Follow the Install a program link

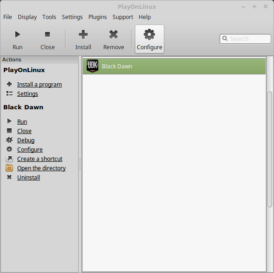click(x=40, y=85)
